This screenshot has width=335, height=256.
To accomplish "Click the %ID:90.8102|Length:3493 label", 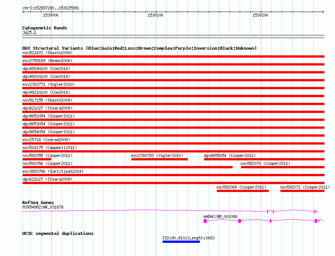I will tap(188, 238).
